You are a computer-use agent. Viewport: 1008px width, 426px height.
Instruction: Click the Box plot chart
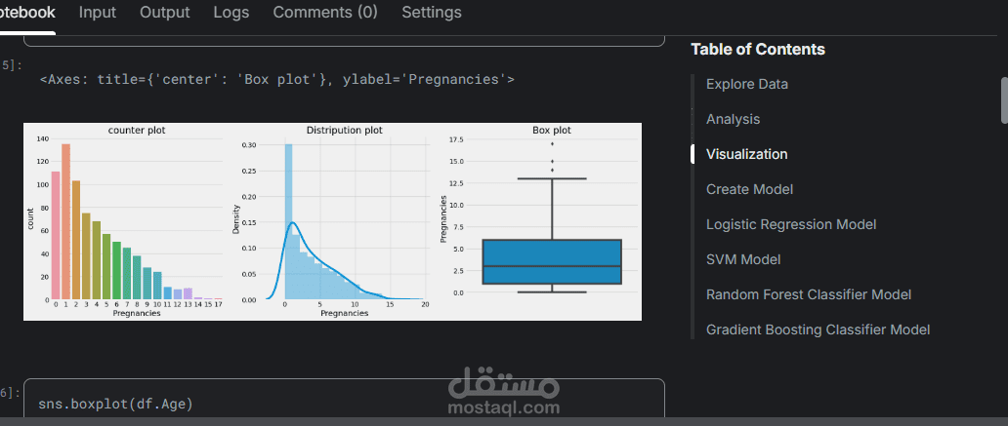552,219
